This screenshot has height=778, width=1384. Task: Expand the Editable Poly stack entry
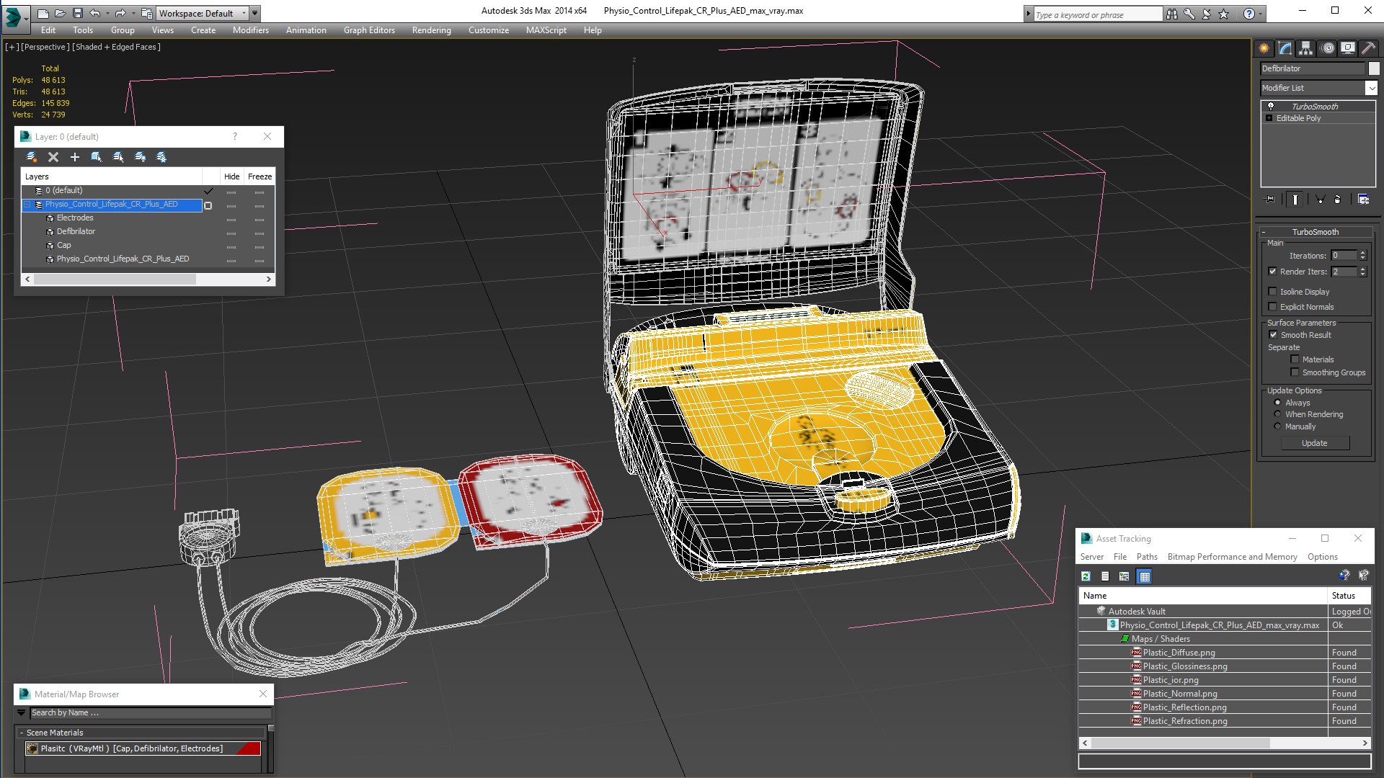[x=1269, y=118]
